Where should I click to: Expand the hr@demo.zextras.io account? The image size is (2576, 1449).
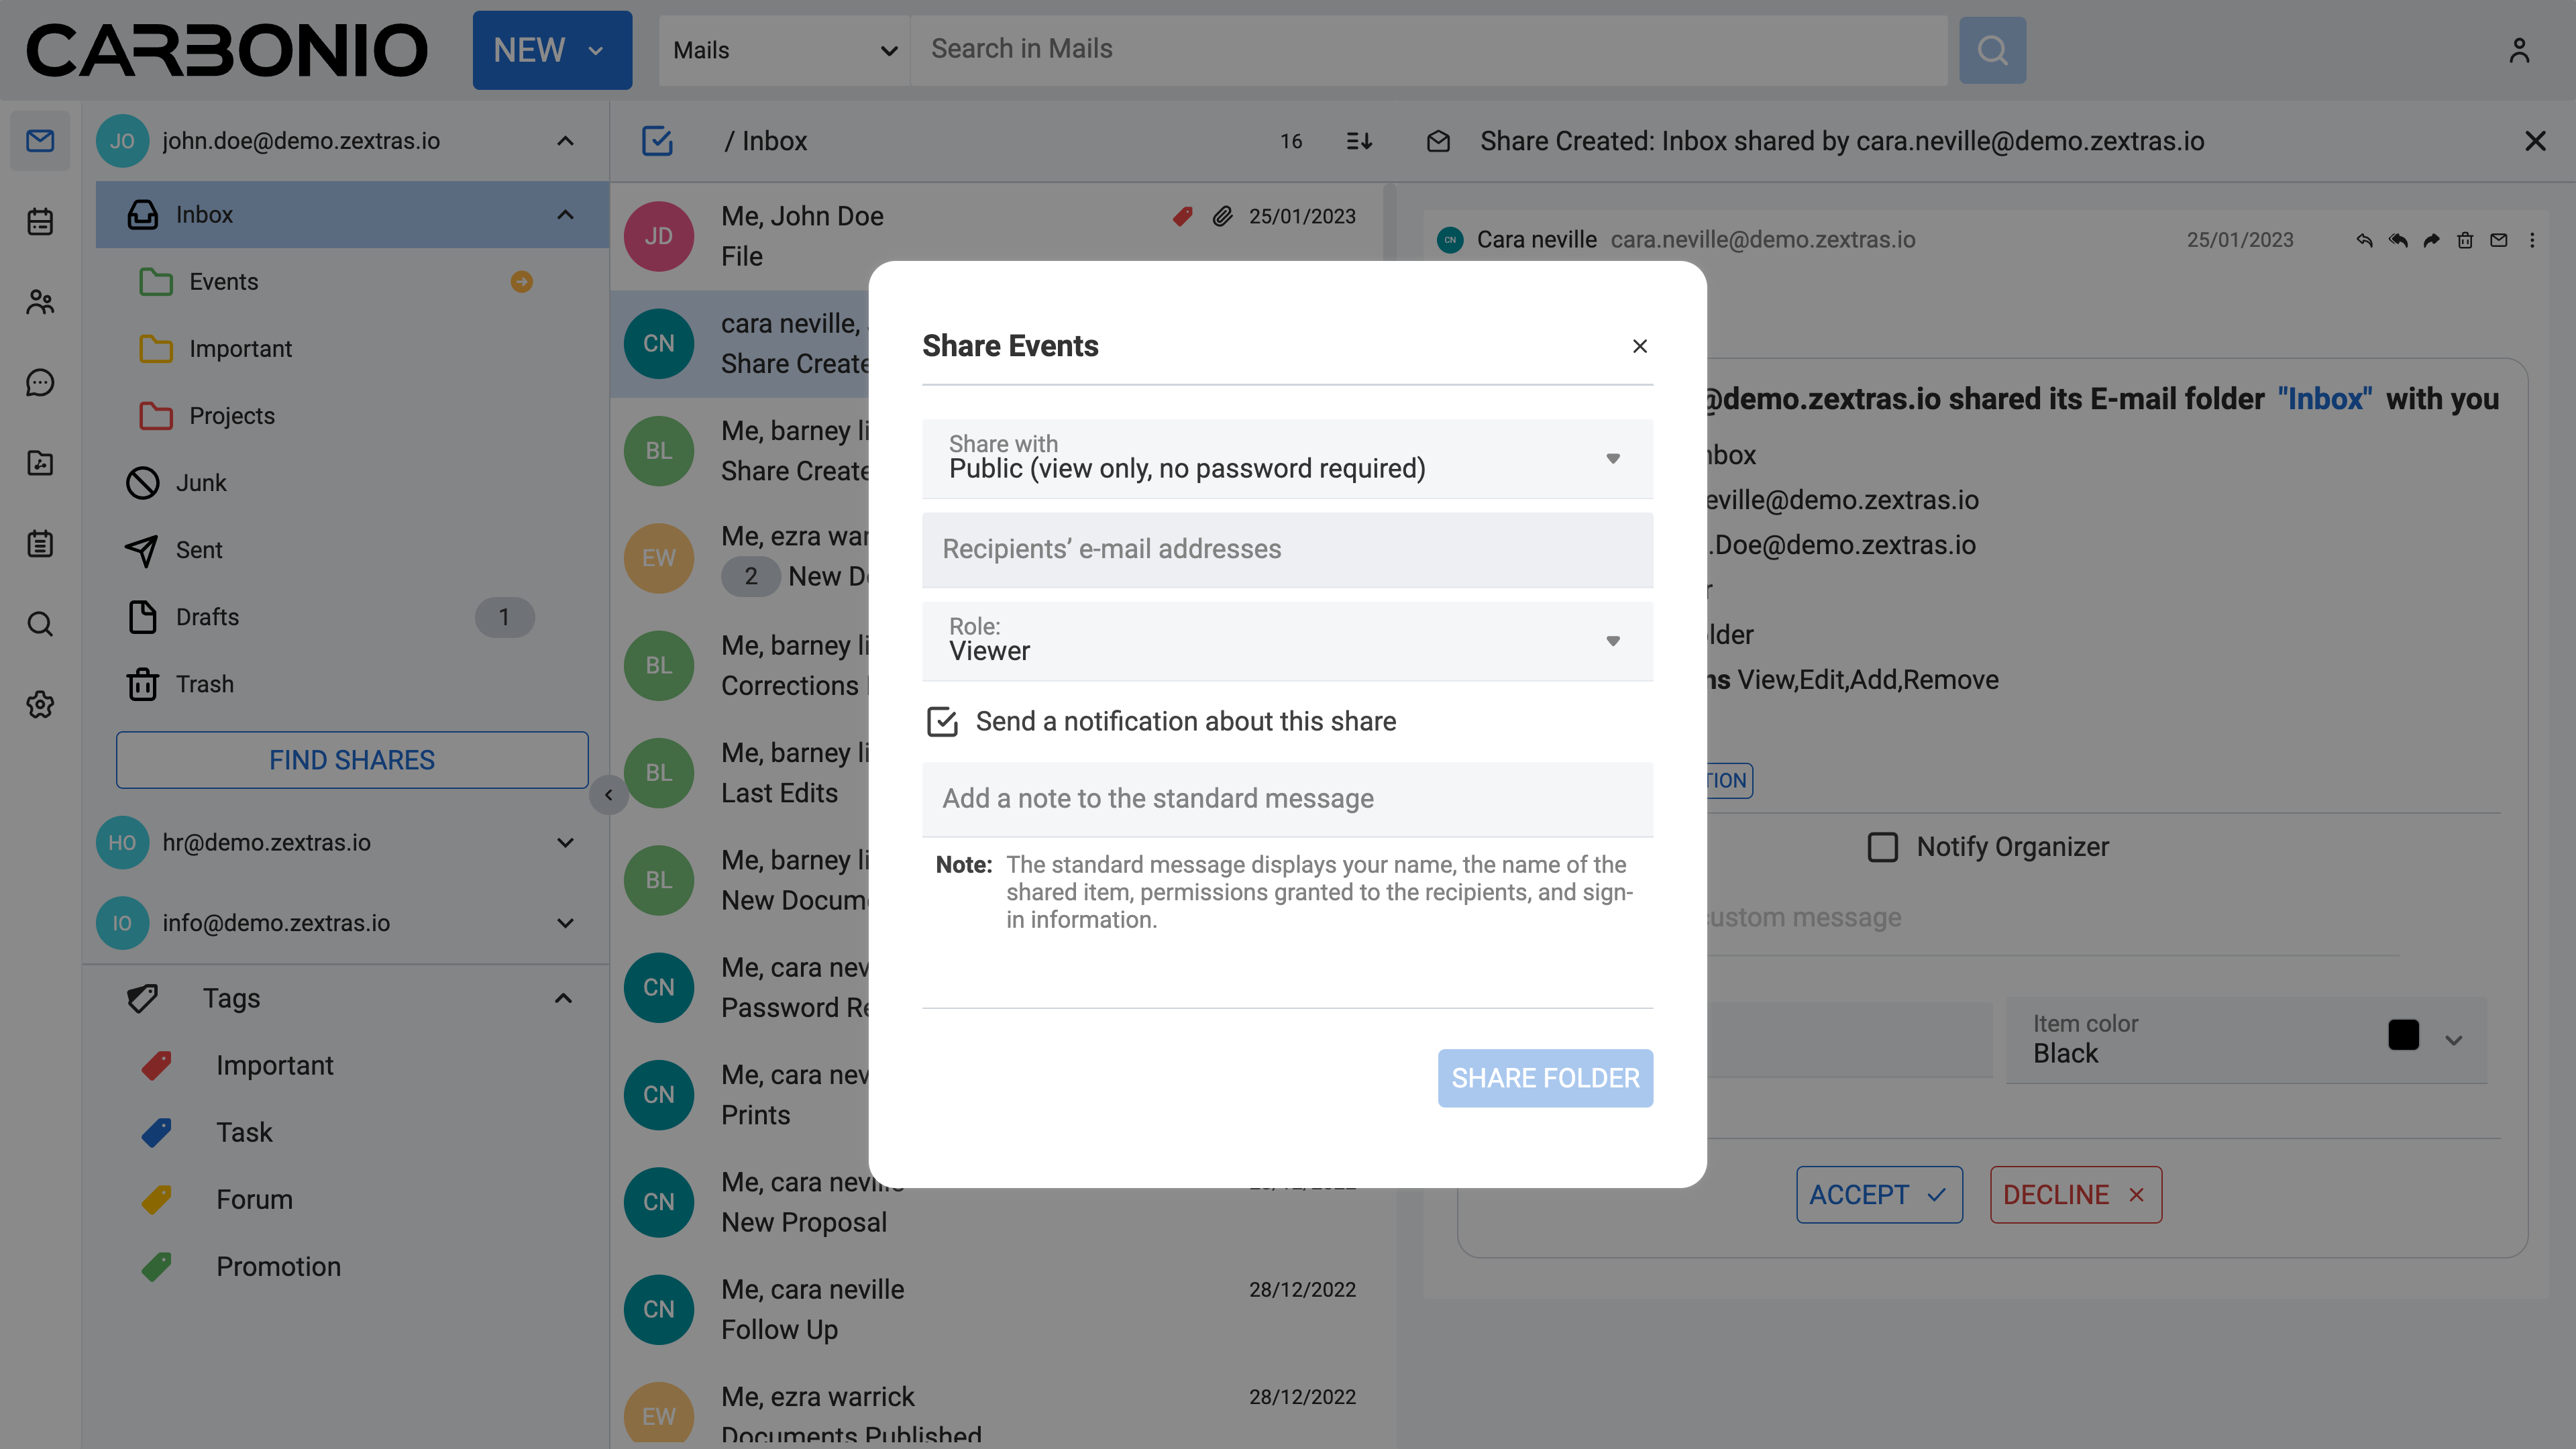(565, 843)
